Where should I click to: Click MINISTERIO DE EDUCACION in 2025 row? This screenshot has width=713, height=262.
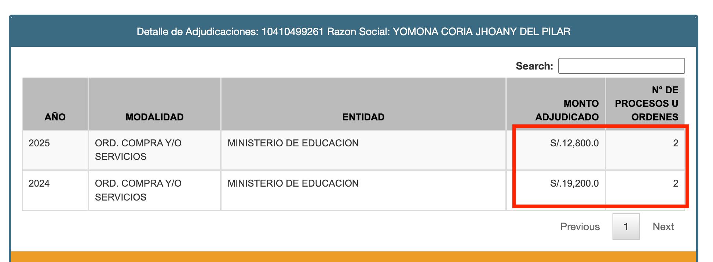293,143
